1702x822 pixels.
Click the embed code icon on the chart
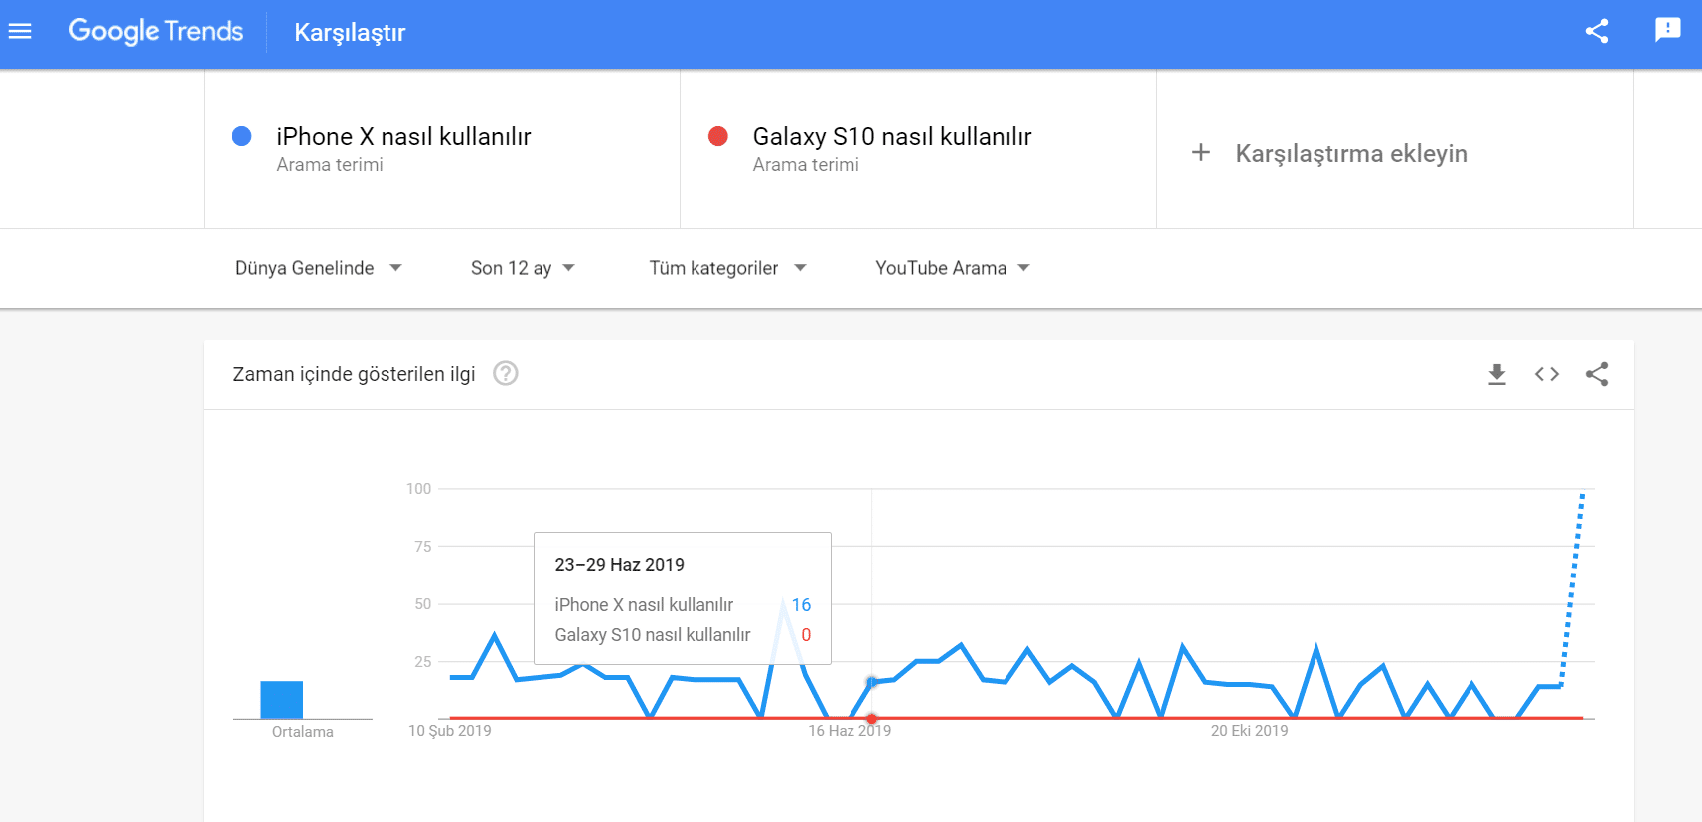point(1546,374)
